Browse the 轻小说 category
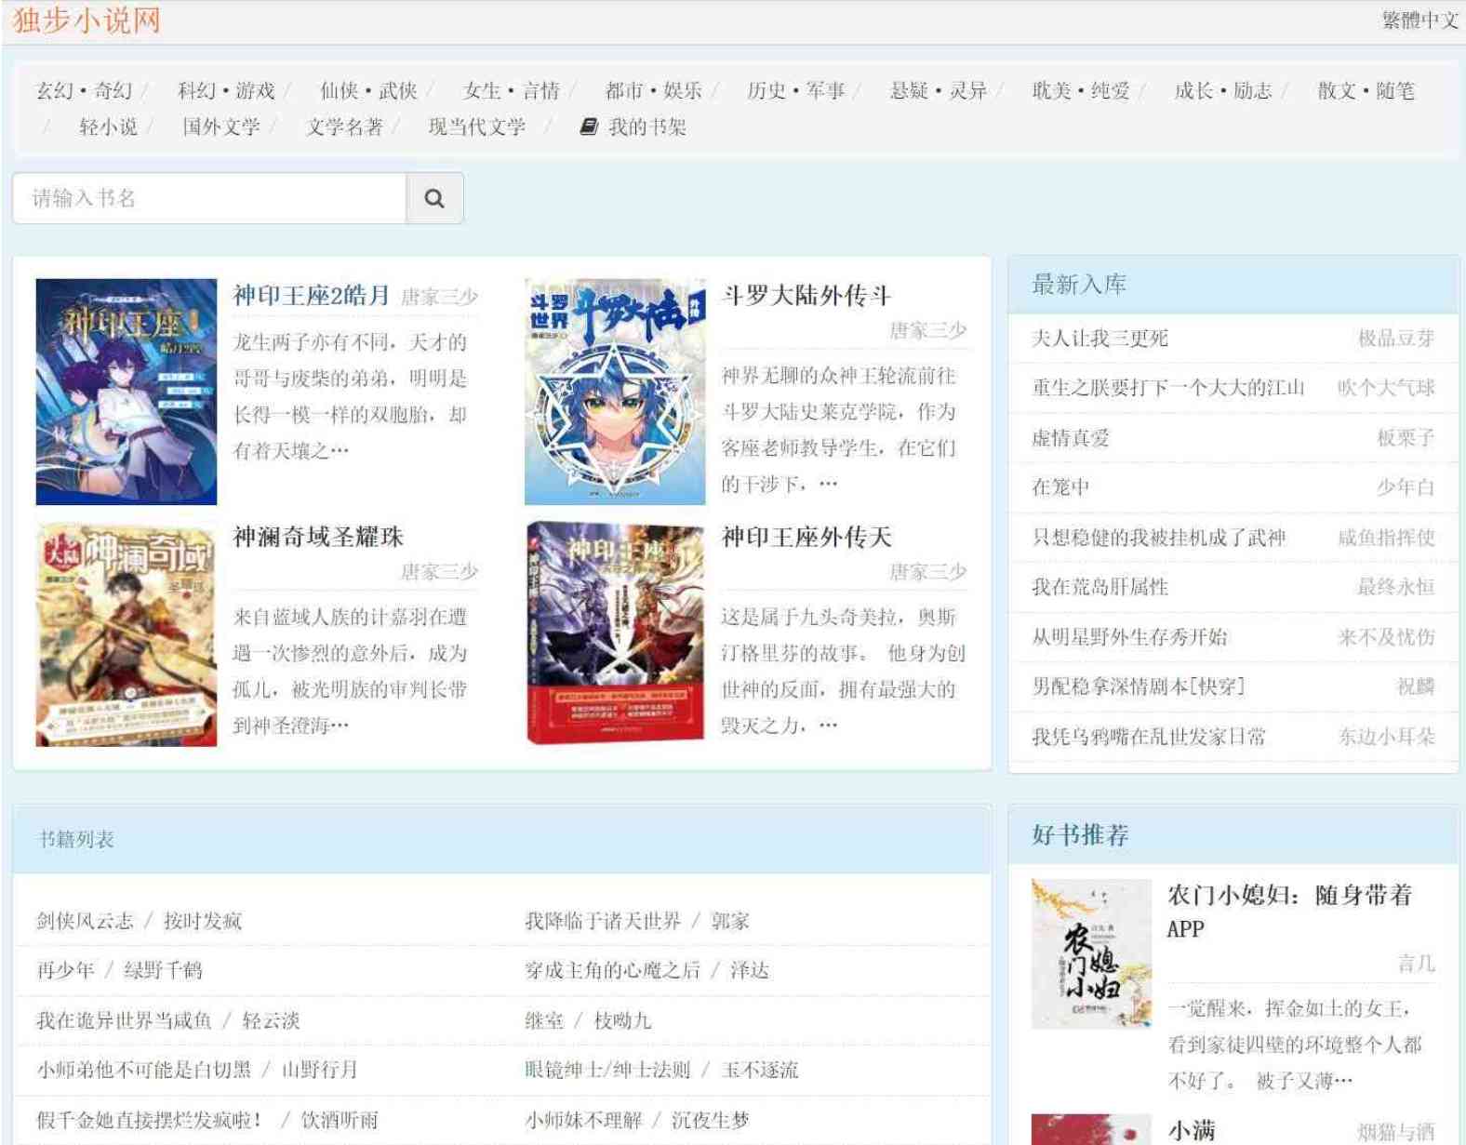Image resolution: width=1466 pixels, height=1145 pixels. (x=109, y=126)
